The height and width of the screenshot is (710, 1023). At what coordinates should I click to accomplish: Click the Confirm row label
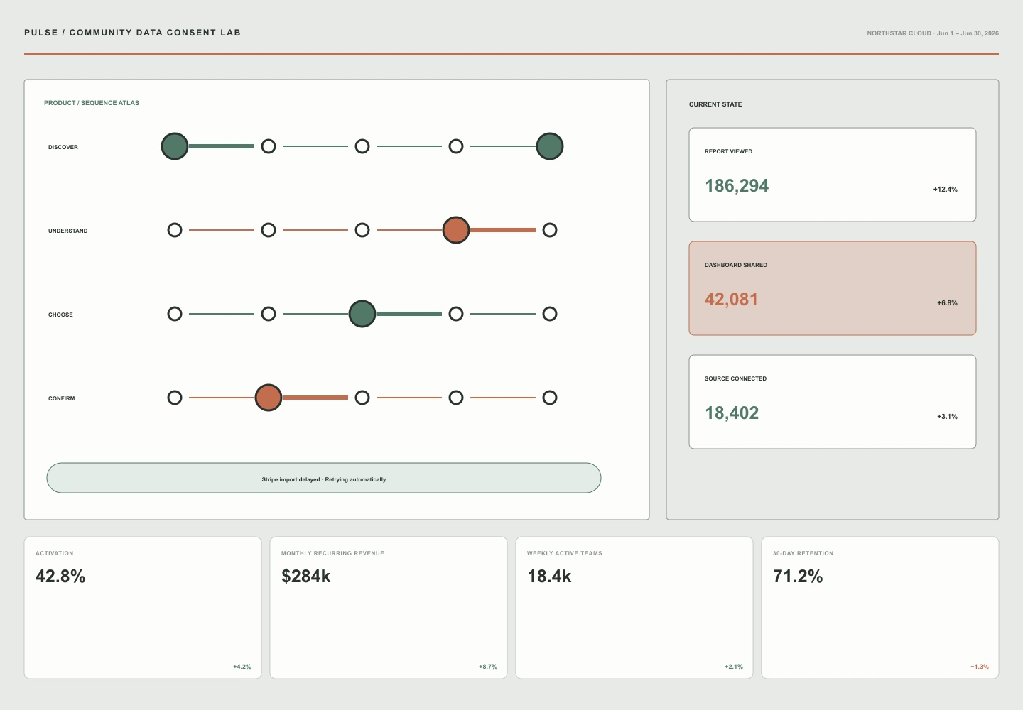point(62,398)
